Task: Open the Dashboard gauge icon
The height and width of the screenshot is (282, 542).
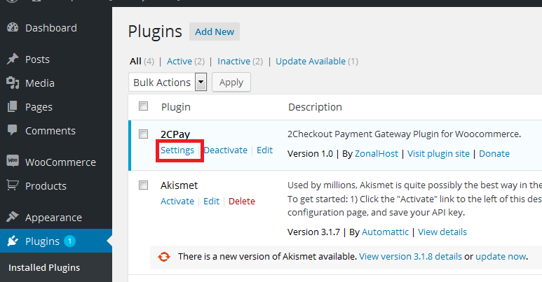Action: 13,27
